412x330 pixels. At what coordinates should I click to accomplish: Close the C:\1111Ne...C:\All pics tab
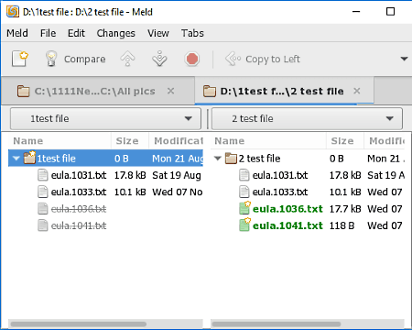coord(171,91)
